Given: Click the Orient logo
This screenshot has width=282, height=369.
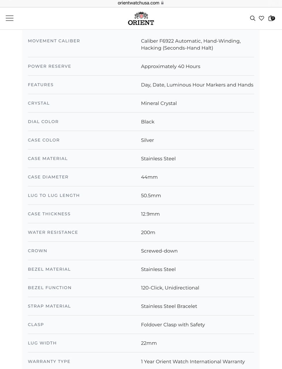Looking at the screenshot, I should pos(141,19).
